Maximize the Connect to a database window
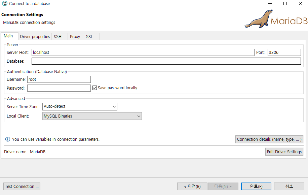 pyautogui.click(x=285, y=3)
